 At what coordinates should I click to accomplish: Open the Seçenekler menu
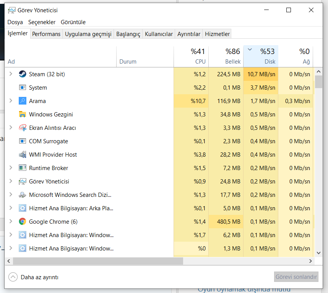click(42, 22)
